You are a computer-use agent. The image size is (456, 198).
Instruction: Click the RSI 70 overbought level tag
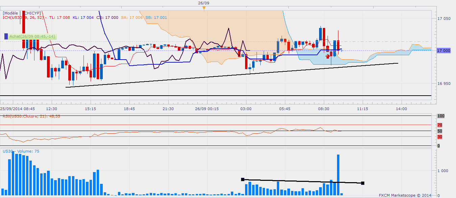click(439, 125)
